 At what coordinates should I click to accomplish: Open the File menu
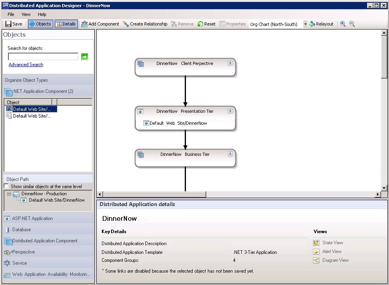11,14
